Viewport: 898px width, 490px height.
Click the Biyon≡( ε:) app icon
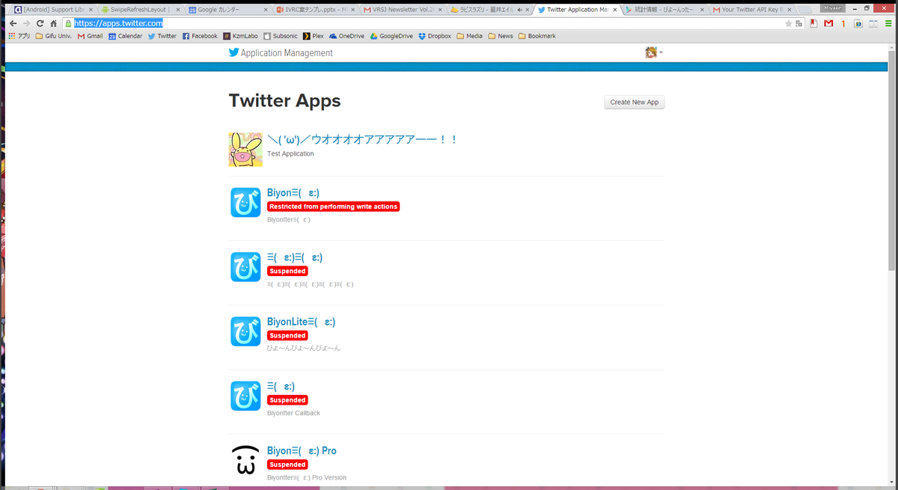click(245, 202)
